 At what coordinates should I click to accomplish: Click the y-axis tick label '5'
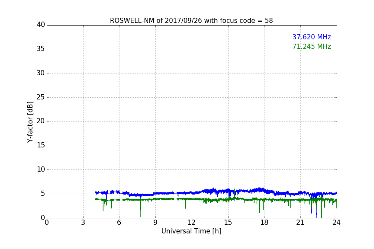tap(43, 194)
